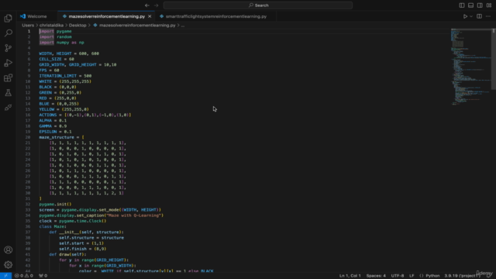This screenshot has height=279, width=496.
Task: Open the remote window status bar button
Action: tap(5, 276)
